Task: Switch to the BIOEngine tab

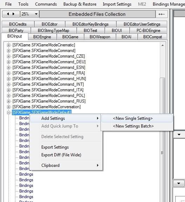Action: (42, 37)
